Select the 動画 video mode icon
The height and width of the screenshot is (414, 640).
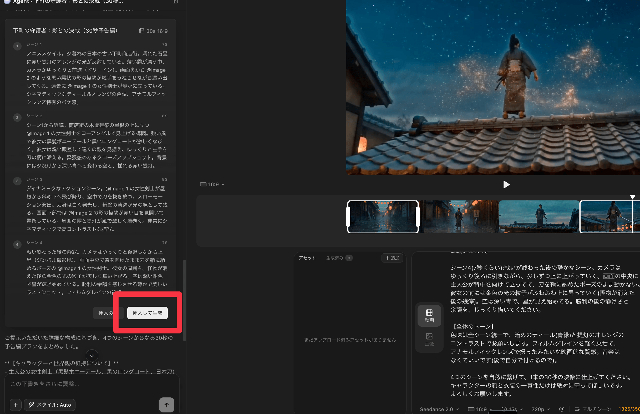coord(429,316)
